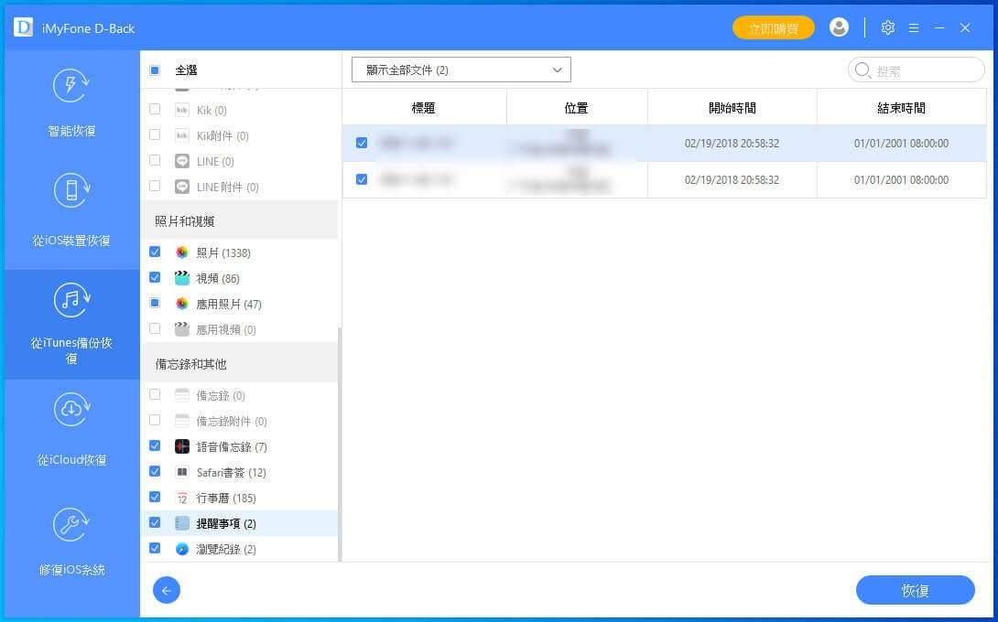Click the category list vertical scrollbar

coord(340,439)
